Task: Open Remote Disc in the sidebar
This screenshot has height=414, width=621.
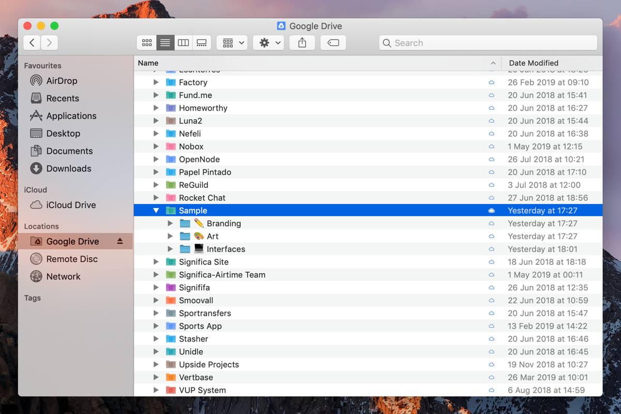Action: [x=75, y=259]
